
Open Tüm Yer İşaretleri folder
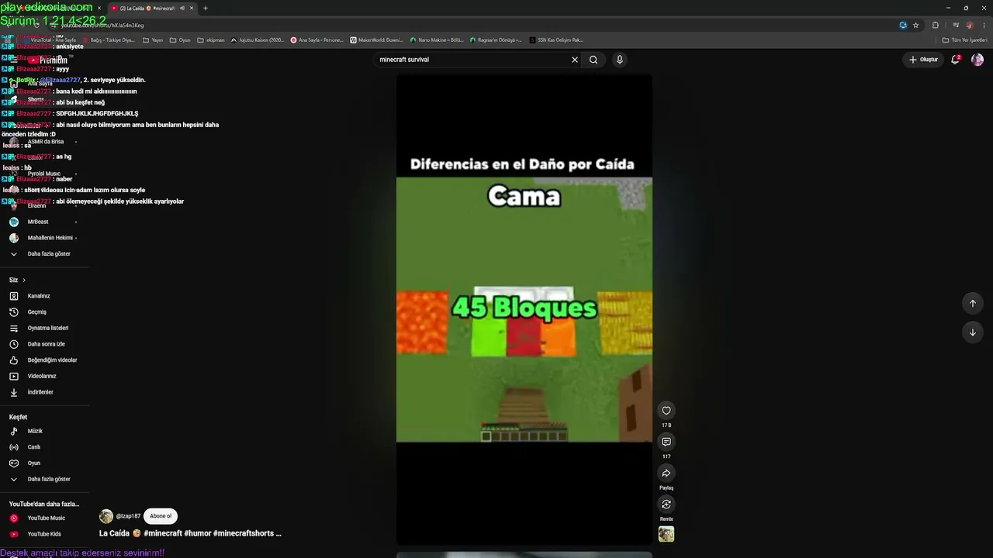[965, 40]
